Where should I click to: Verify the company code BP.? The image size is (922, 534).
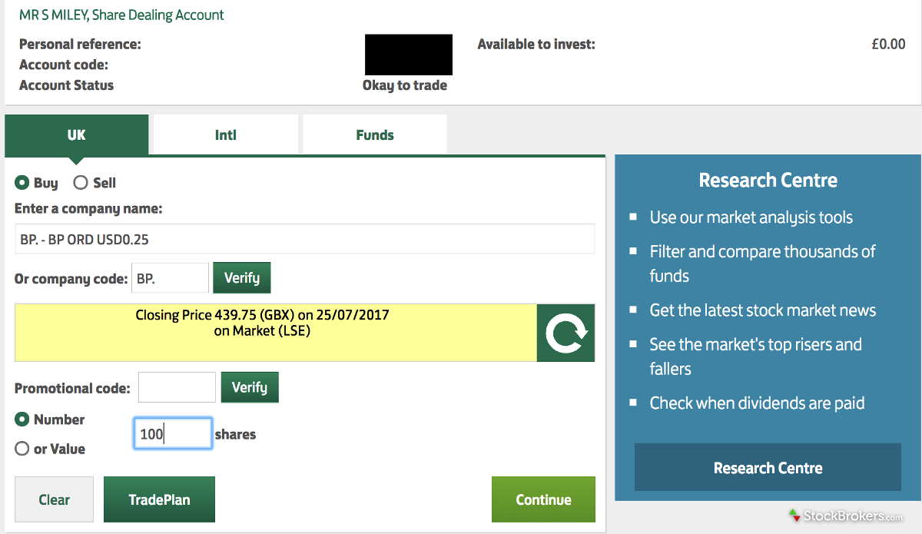[242, 278]
